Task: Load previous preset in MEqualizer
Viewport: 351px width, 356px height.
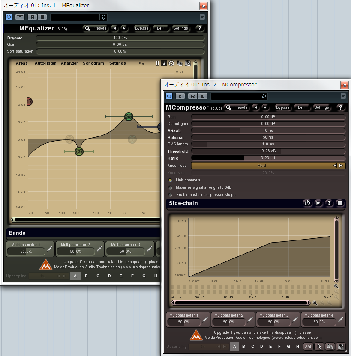Action: click(x=115, y=28)
